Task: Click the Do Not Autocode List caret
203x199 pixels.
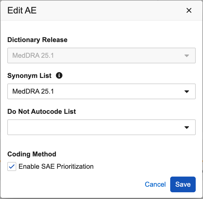Action: [x=187, y=127]
